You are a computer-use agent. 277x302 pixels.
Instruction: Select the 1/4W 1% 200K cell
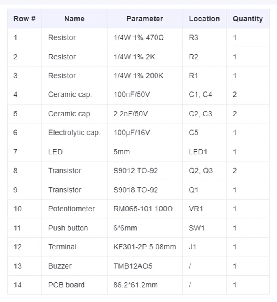(138, 76)
